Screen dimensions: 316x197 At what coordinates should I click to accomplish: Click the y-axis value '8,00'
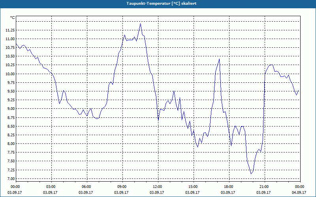[11, 143]
